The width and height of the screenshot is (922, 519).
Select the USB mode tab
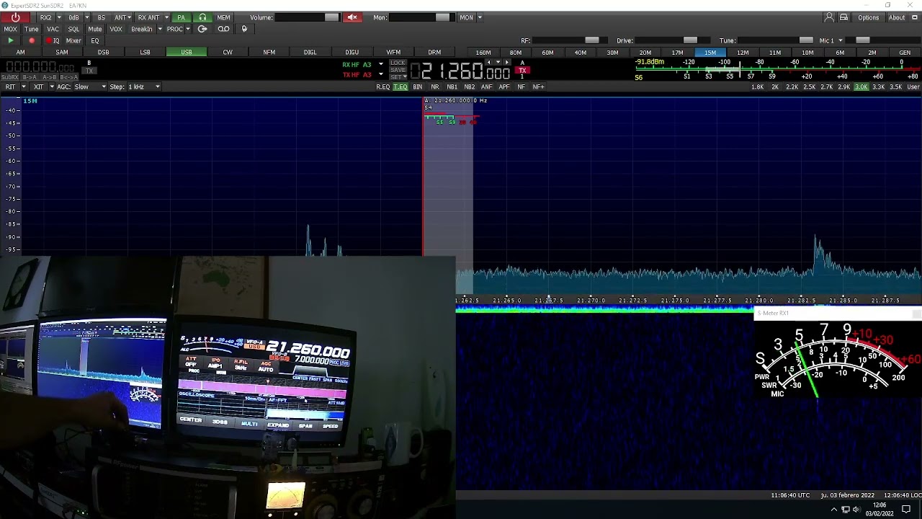187,52
